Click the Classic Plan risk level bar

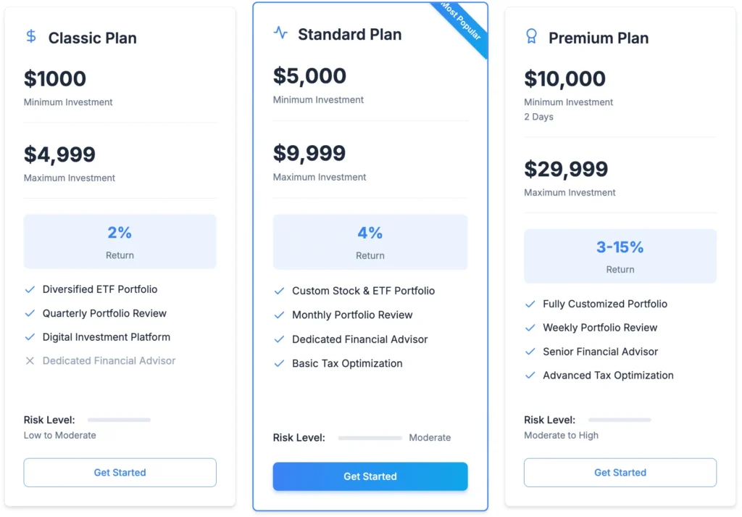coord(119,420)
